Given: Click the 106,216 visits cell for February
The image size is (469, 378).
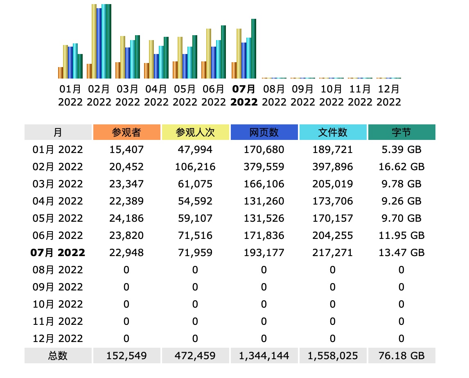Looking at the screenshot, I should (195, 167).
